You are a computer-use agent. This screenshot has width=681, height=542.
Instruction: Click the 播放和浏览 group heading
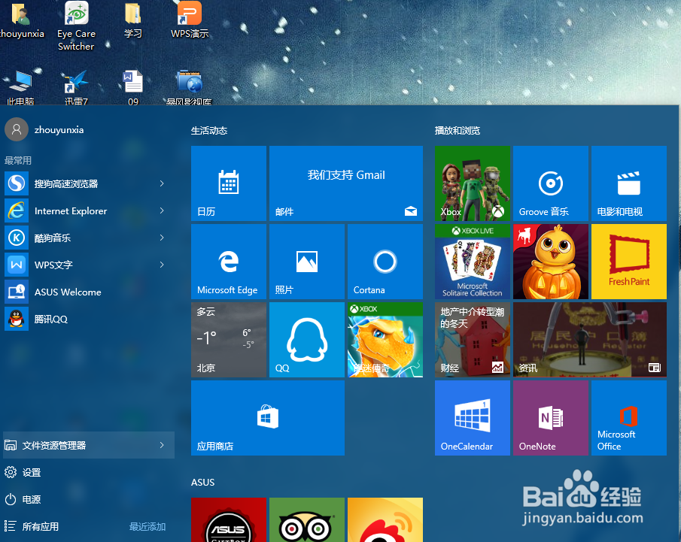tap(458, 131)
